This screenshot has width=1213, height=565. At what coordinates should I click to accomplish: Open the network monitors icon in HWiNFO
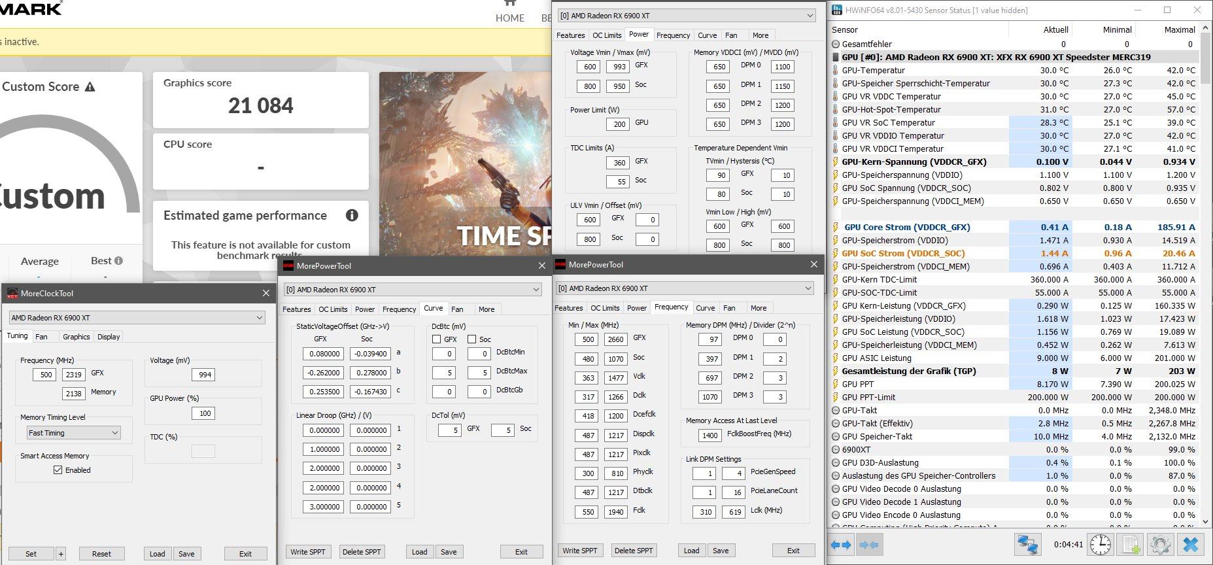point(1028,545)
